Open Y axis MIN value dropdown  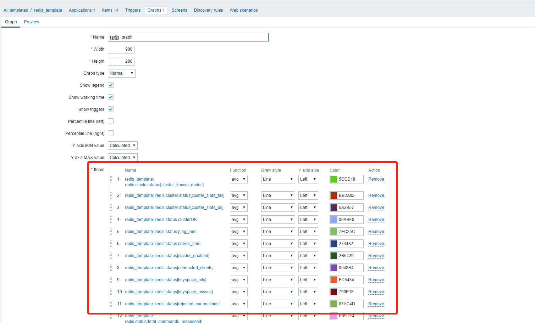pos(123,146)
